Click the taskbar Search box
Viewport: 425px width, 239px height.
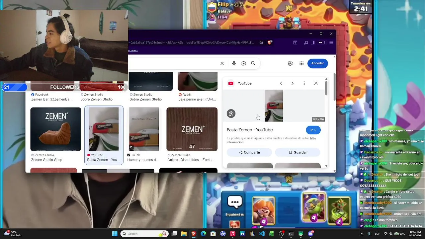tap(144, 234)
